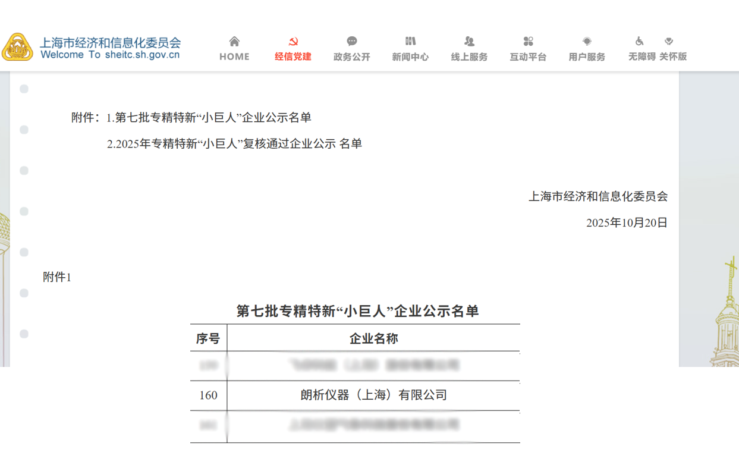Click the 第七批专精特新 table title
Image resolution: width=739 pixels, height=452 pixels.
pos(359,310)
